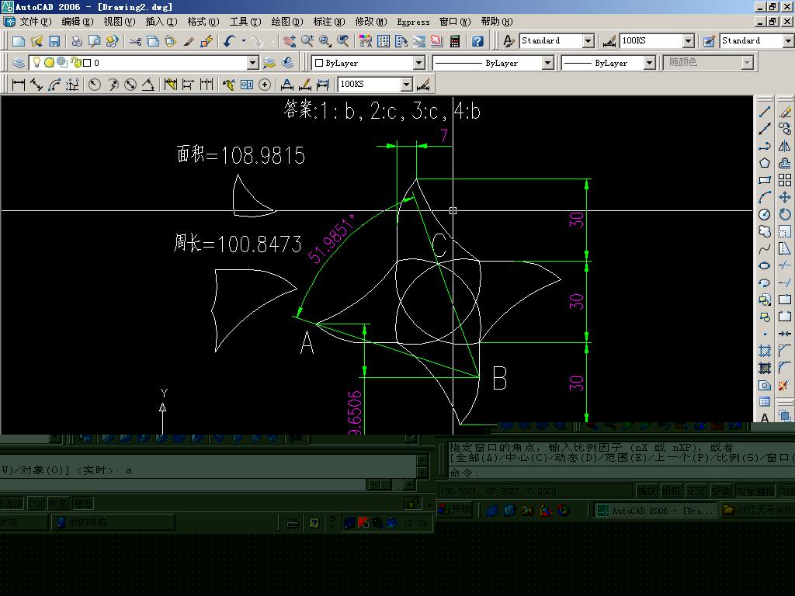Click AutoCAD 2006 taskbar button
Screen dimensions: 795x596
pyautogui.click(x=654, y=511)
